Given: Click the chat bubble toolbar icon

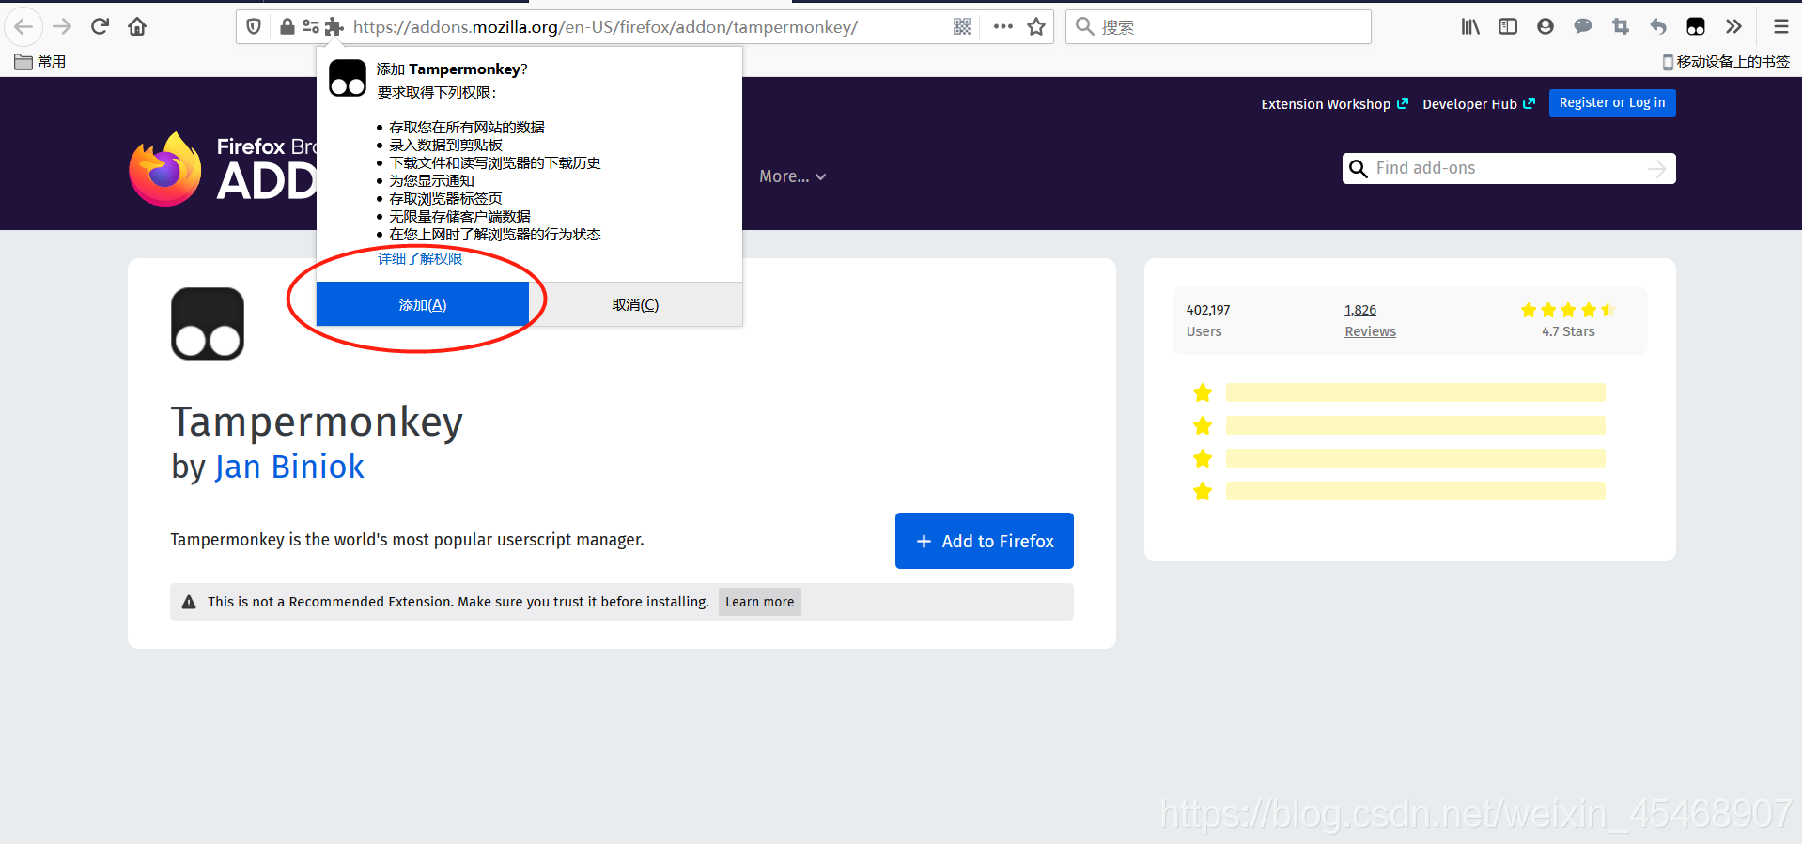Looking at the screenshot, I should point(1583,26).
